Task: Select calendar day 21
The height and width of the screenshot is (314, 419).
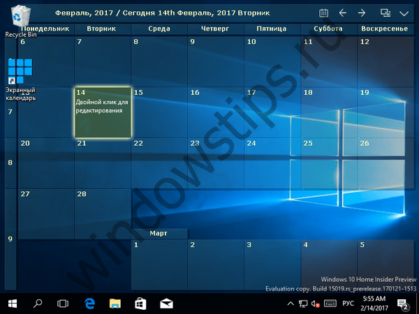Action: pyautogui.click(x=103, y=163)
